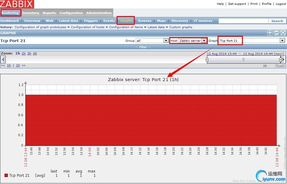287x184 pixels.
Task: Set zoom to 3h
Action: [29, 54]
